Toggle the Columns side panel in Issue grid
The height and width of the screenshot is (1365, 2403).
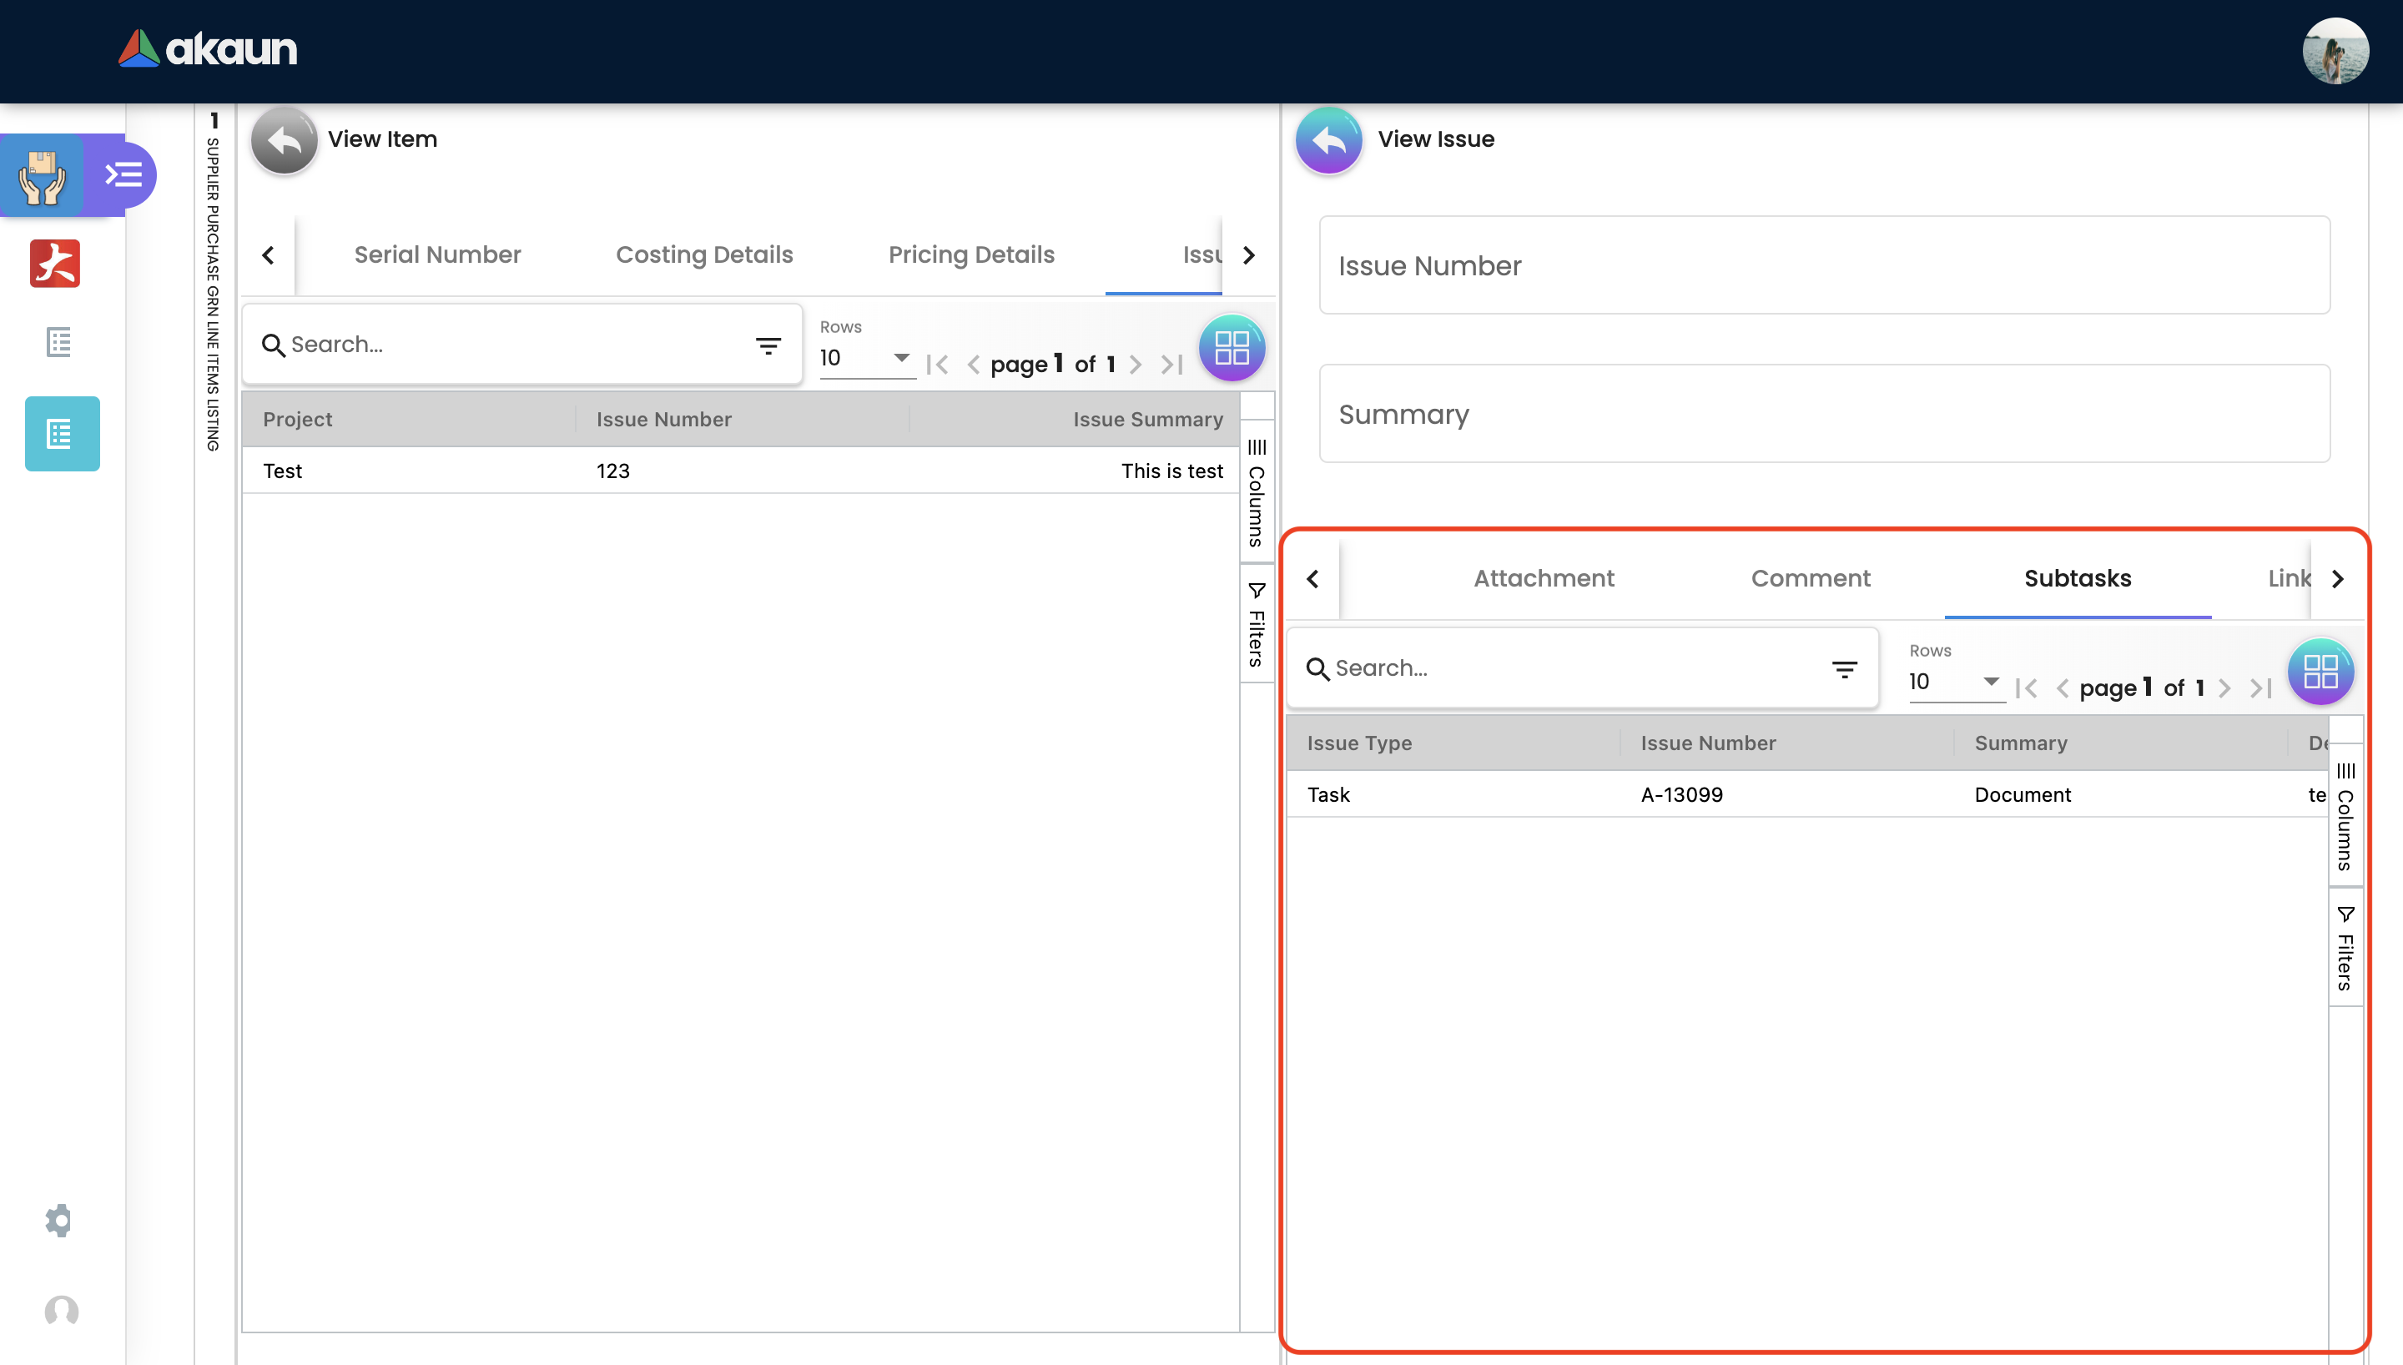coord(1256,492)
